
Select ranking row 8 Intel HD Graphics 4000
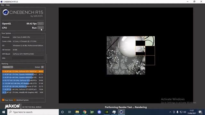click(x=23, y=92)
